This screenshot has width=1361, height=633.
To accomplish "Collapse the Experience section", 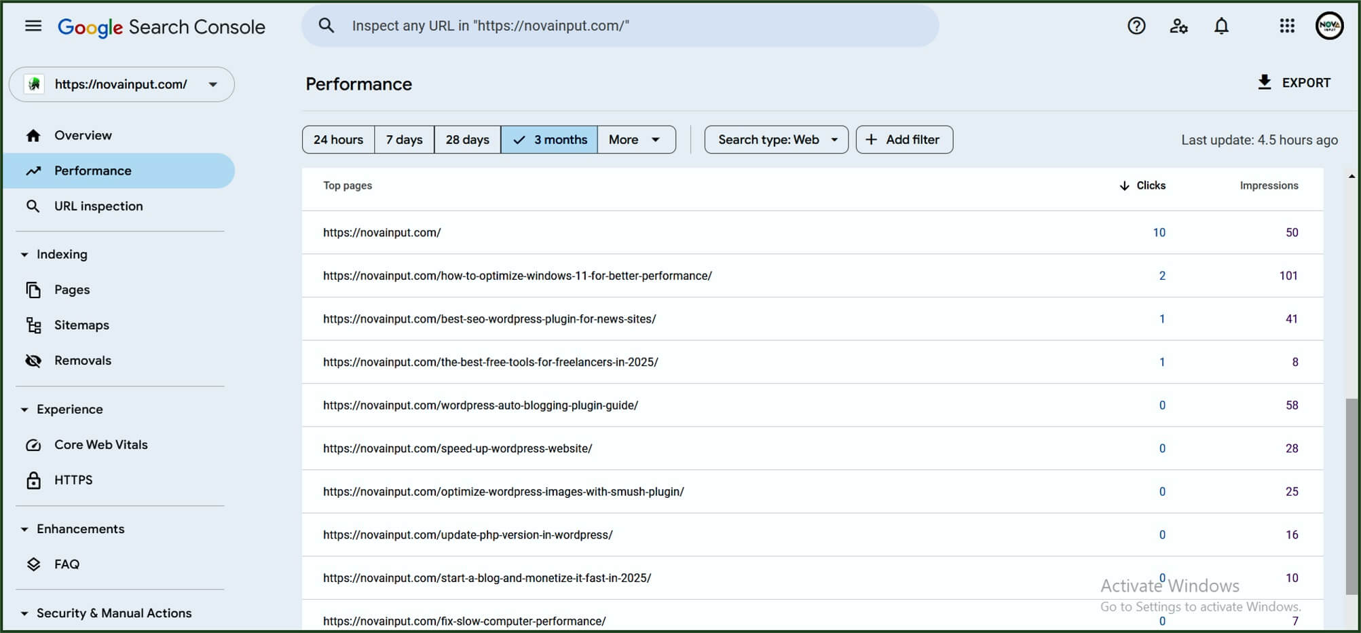I will pos(24,410).
